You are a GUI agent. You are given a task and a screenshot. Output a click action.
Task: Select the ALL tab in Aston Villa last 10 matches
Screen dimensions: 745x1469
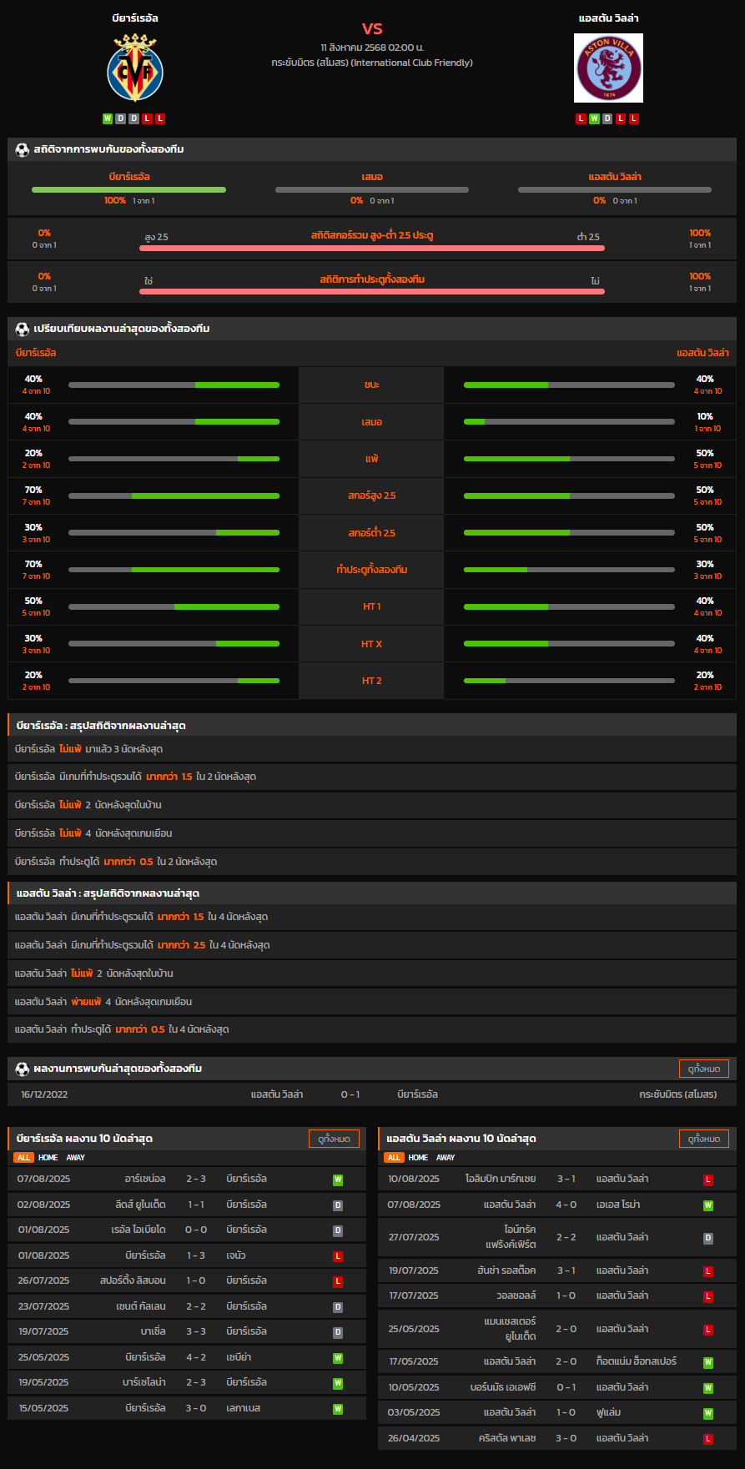click(x=394, y=1158)
